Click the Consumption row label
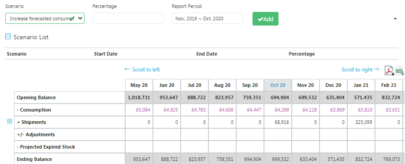The image size is (405, 164). (x=34, y=110)
